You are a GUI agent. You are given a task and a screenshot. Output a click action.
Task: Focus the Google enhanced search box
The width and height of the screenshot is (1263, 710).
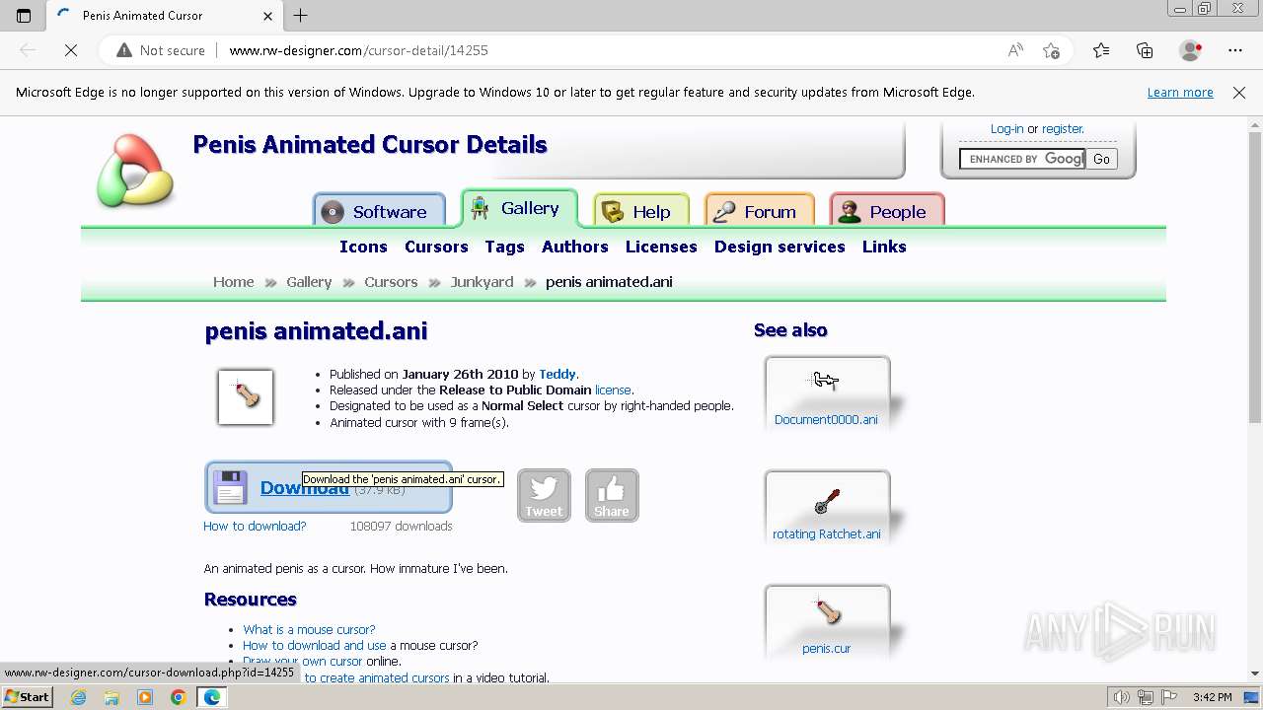[1022, 159]
